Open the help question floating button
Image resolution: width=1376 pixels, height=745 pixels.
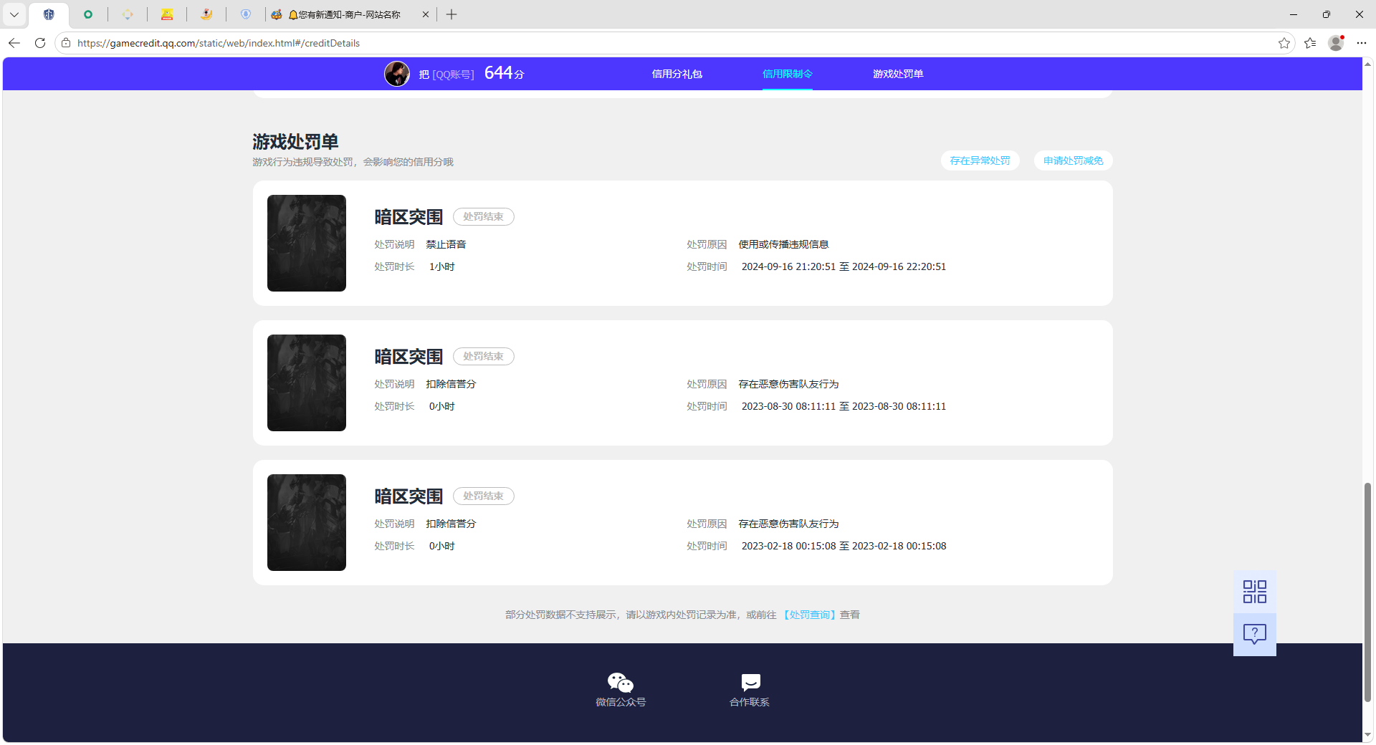[x=1254, y=635]
